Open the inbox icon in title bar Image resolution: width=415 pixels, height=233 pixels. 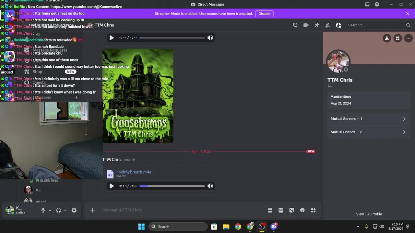[x=367, y=4]
